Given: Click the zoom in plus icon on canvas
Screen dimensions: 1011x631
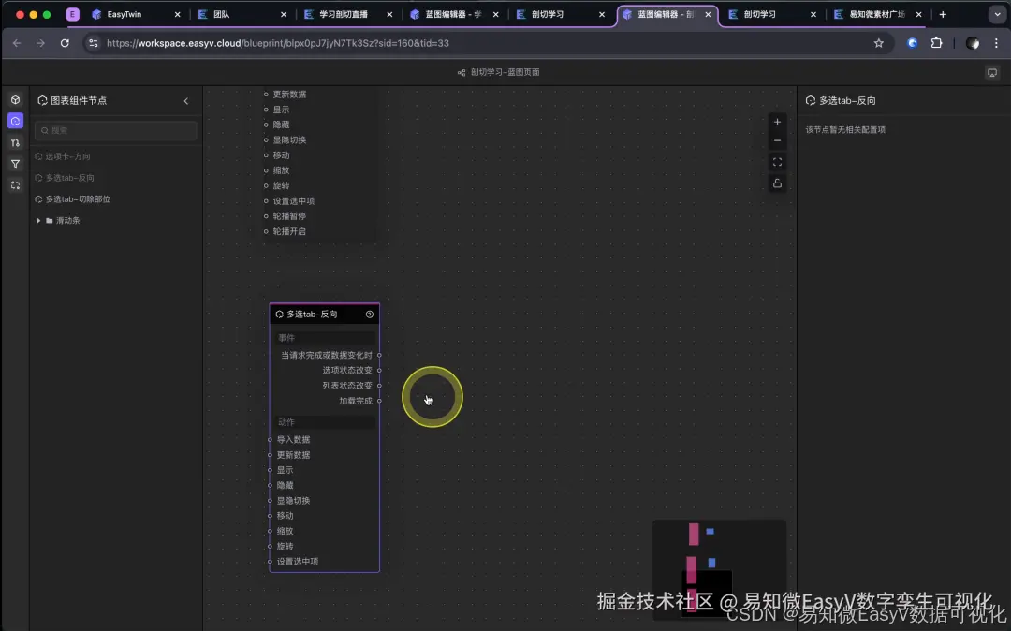Looking at the screenshot, I should click(x=777, y=122).
